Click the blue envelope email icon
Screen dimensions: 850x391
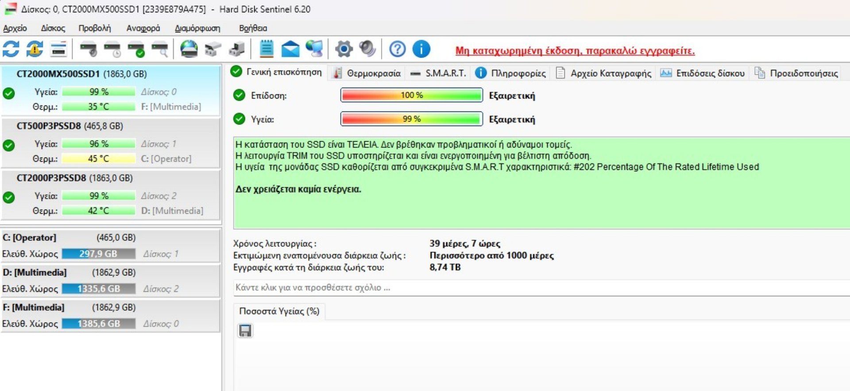point(290,49)
